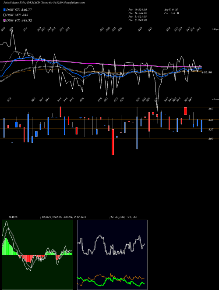Open the green MACD histogram panel
Viewport: 219px width, 290px height.
[x=37, y=255]
